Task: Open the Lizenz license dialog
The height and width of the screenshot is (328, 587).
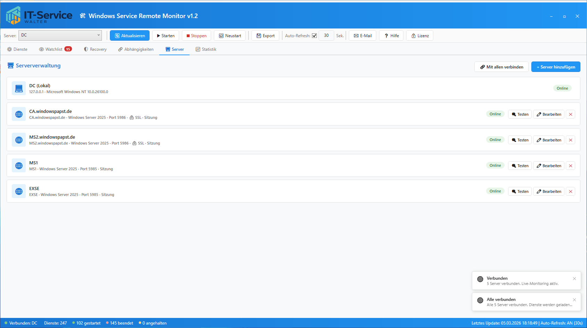Action: pos(419,36)
